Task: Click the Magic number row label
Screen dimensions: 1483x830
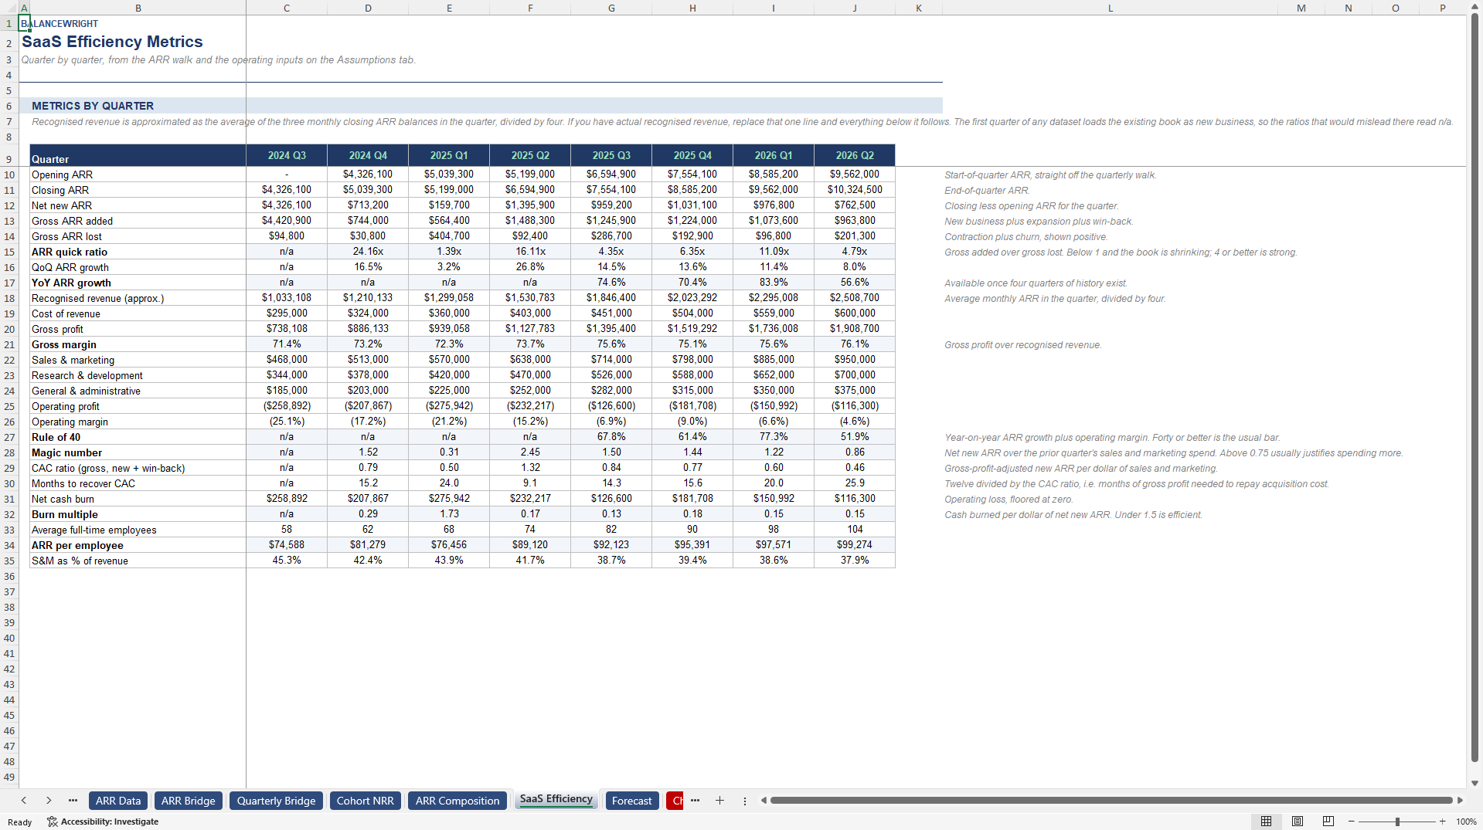Action: pyautogui.click(x=66, y=452)
